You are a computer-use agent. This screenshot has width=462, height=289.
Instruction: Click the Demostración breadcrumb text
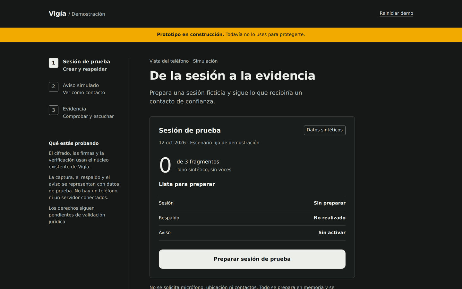(x=88, y=14)
